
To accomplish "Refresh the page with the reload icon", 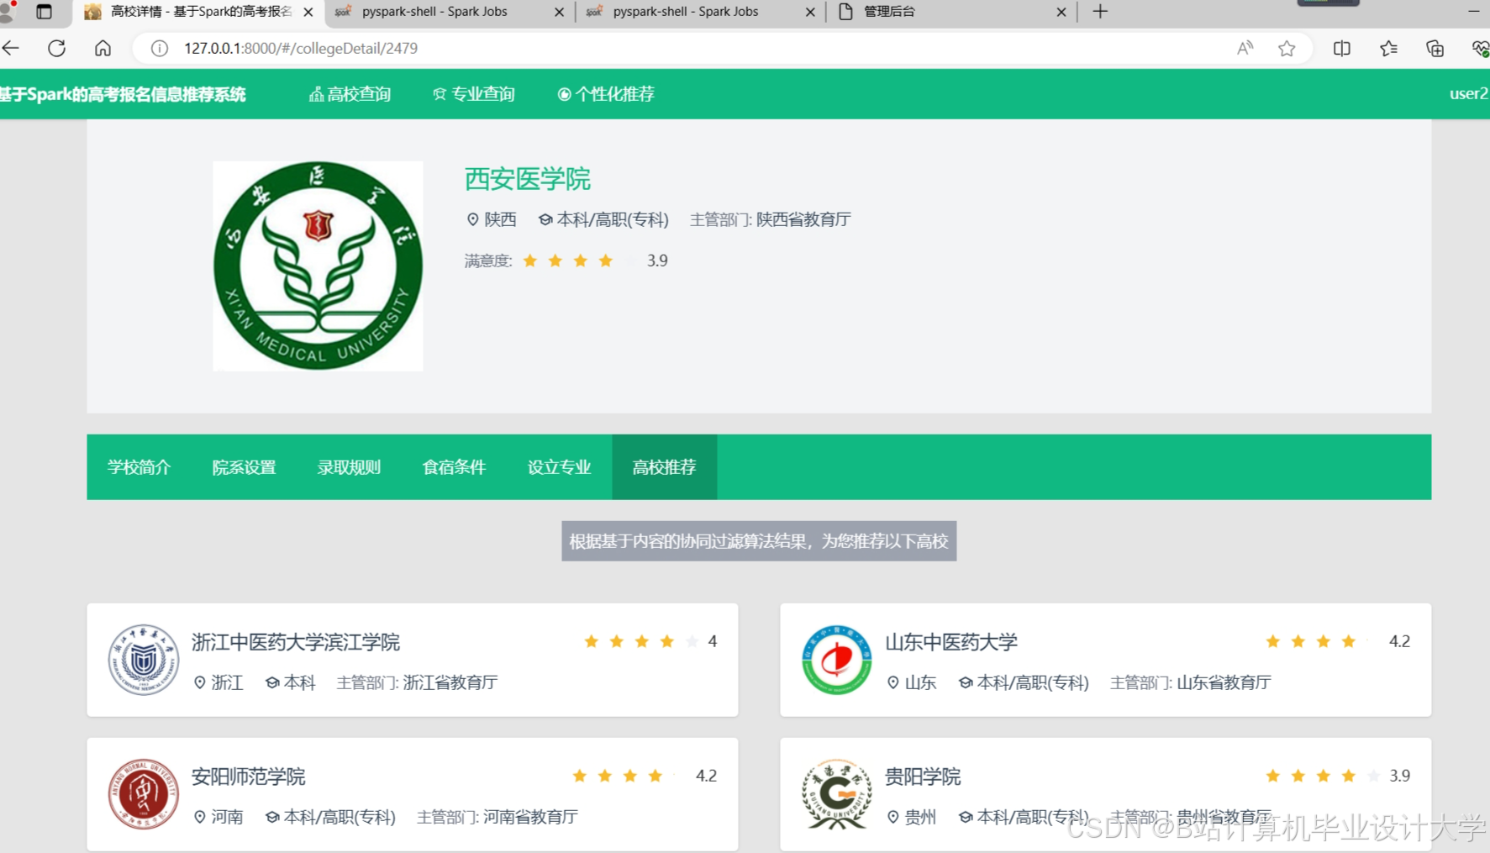I will click(x=56, y=48).
